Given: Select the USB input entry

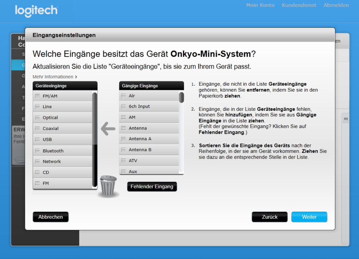Looking at the screenshot, I should [62, 139].
